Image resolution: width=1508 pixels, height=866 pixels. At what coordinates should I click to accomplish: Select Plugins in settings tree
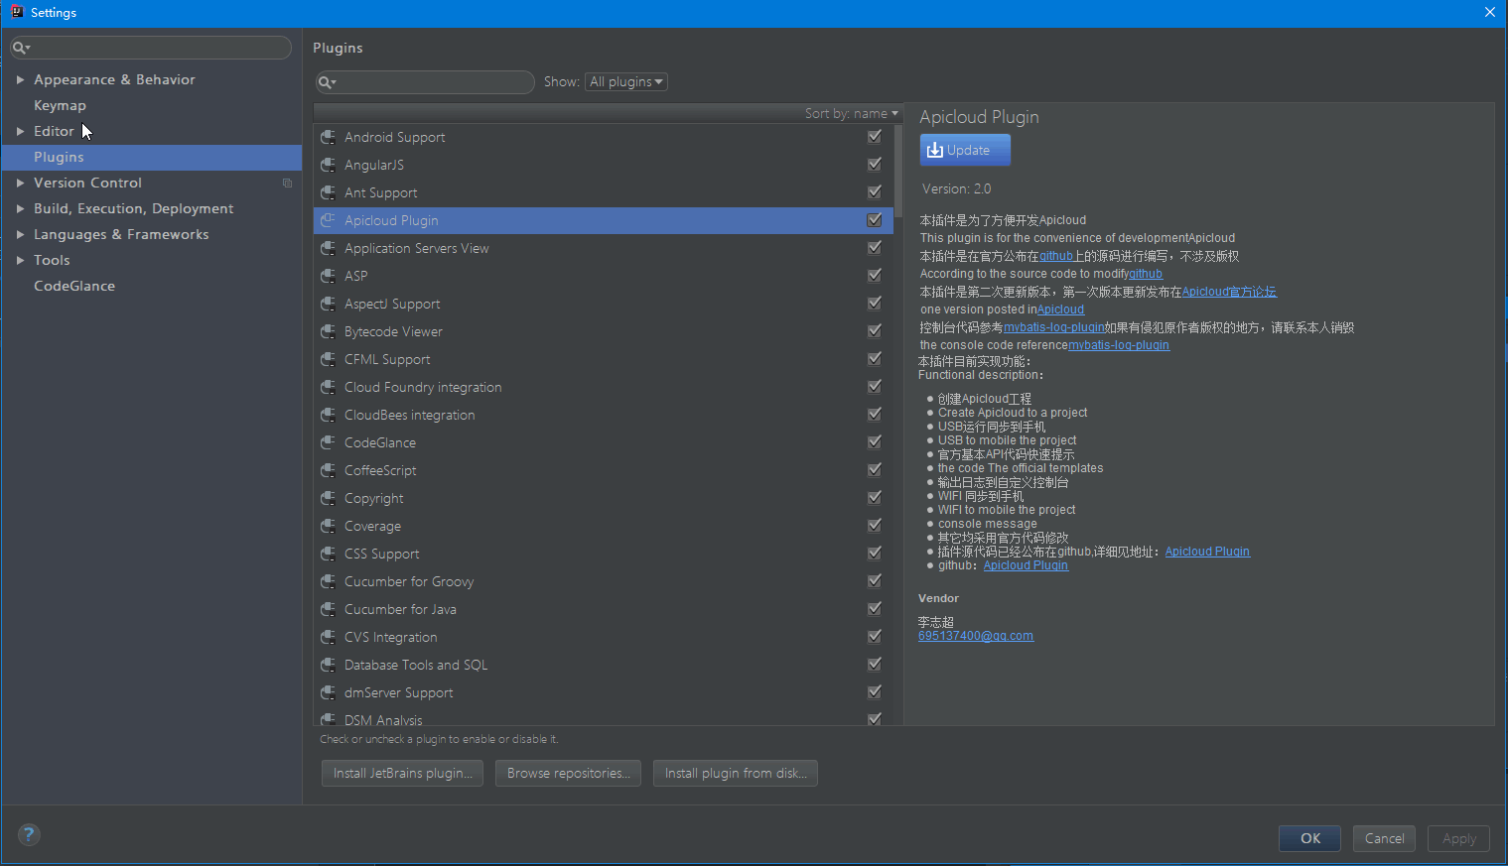[152, 157]
